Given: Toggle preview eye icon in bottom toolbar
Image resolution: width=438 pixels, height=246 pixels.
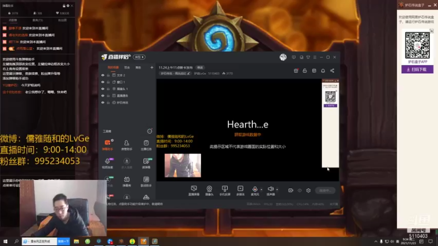Looking at the screenshot, I should tap(299, 190).
